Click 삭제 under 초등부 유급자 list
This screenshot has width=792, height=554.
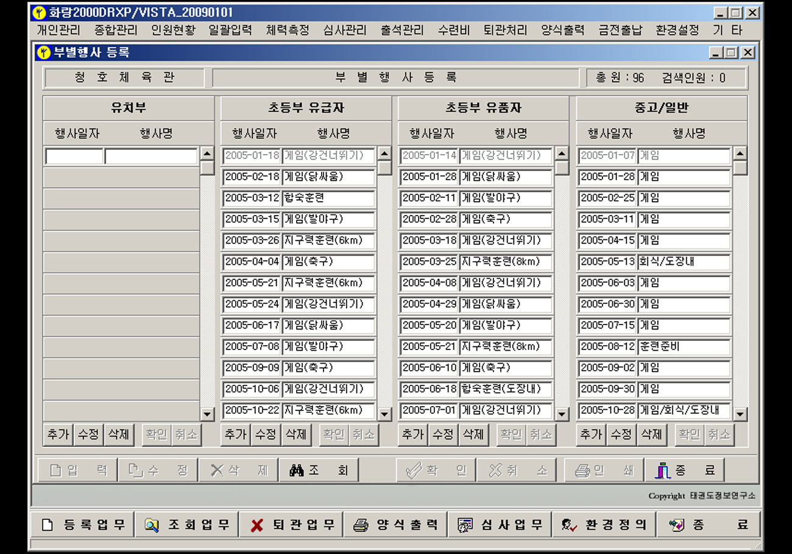(x=296, y=435)
